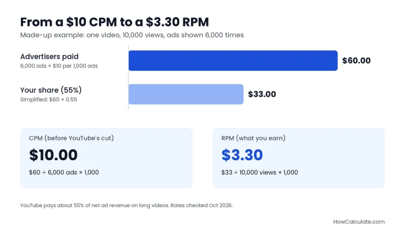
Task: Click the dark blue Advertisers paid bar
Action: [x=233, y=60]
